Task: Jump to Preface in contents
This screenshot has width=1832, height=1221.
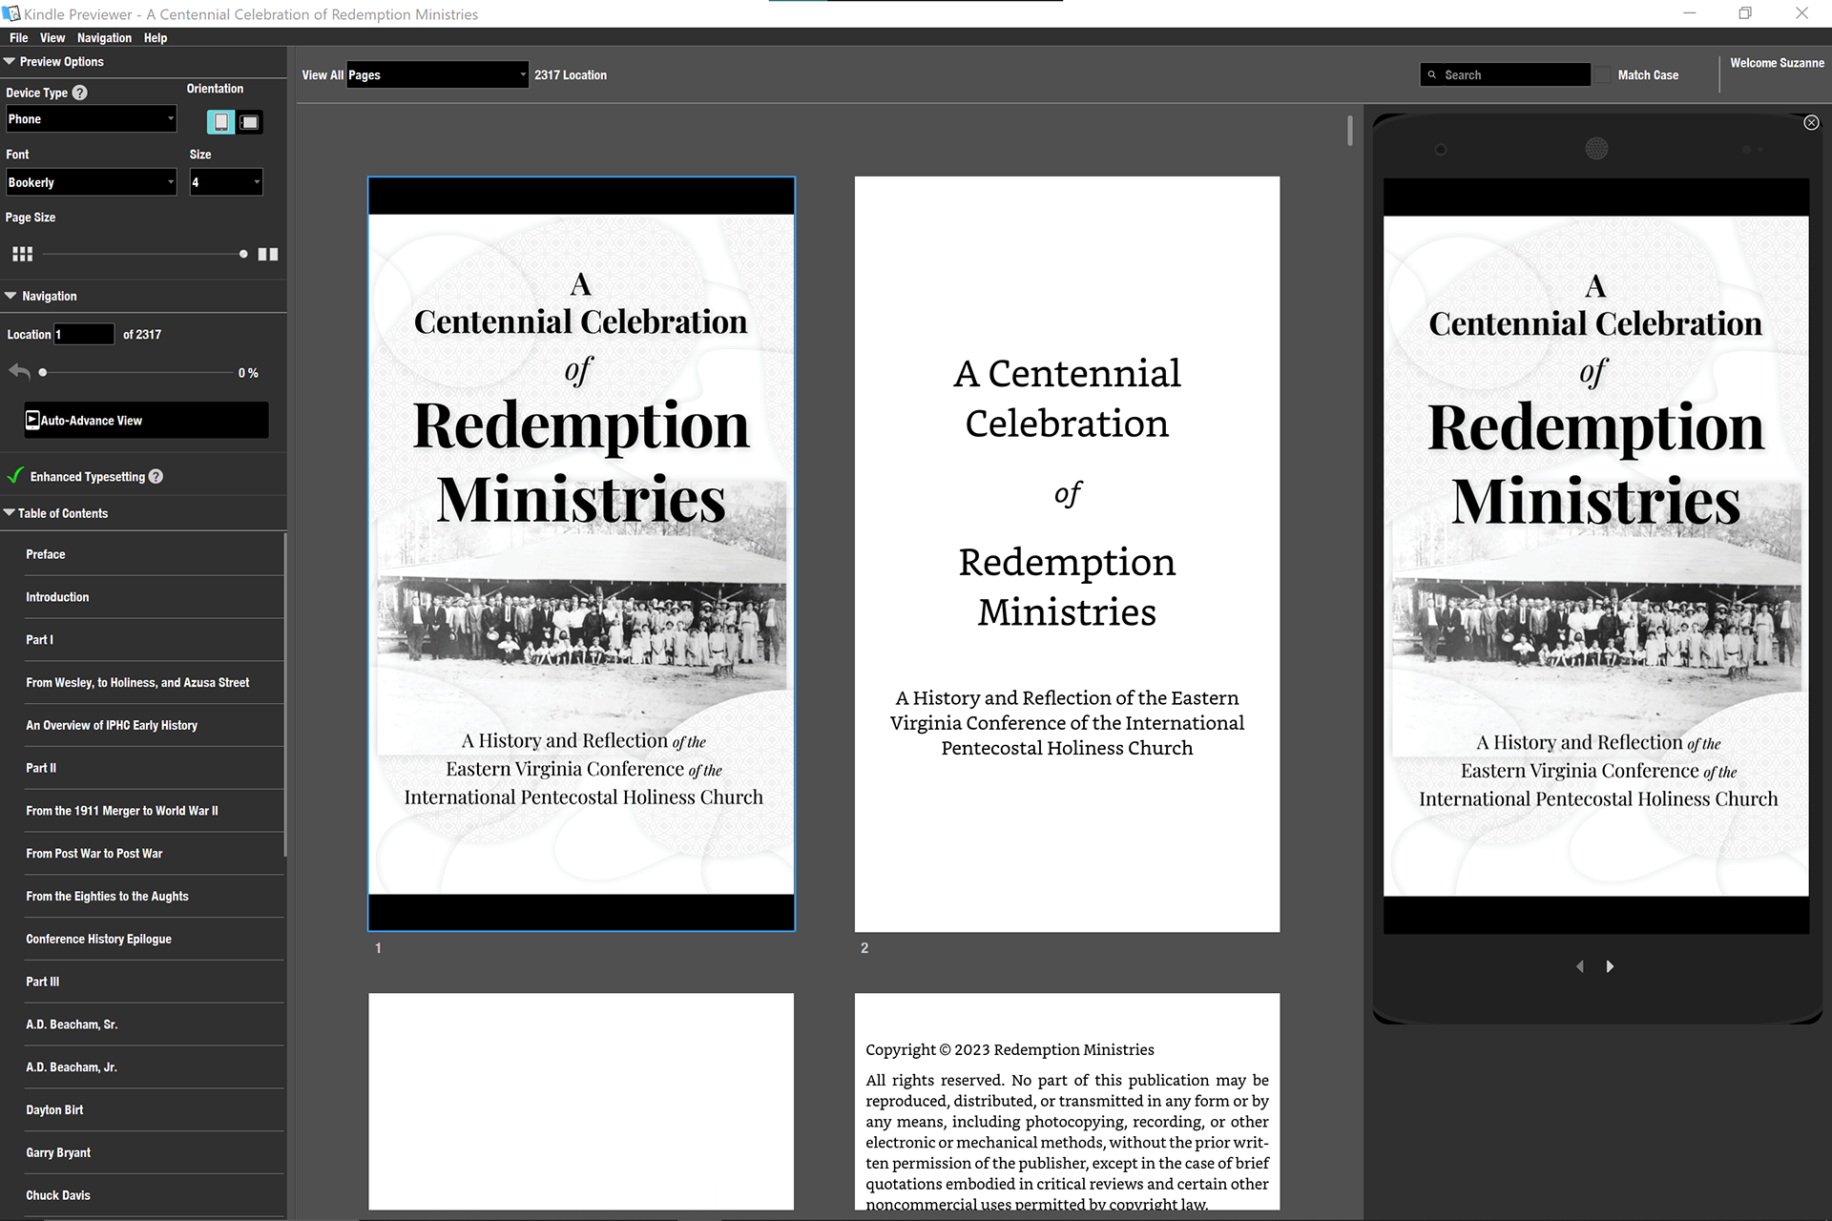Action: tap(154, 554)
